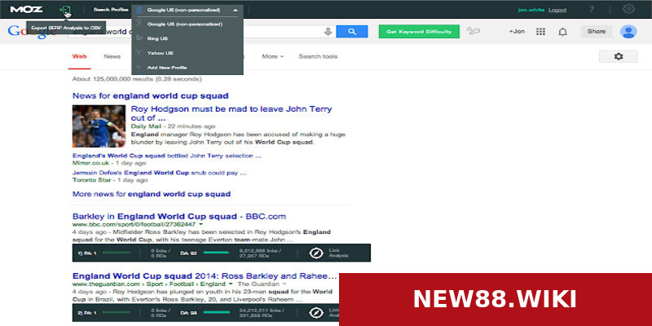Open England World Cup squad 2014 Guardian result
Viewport: 652px width, 326px height.
205,276
